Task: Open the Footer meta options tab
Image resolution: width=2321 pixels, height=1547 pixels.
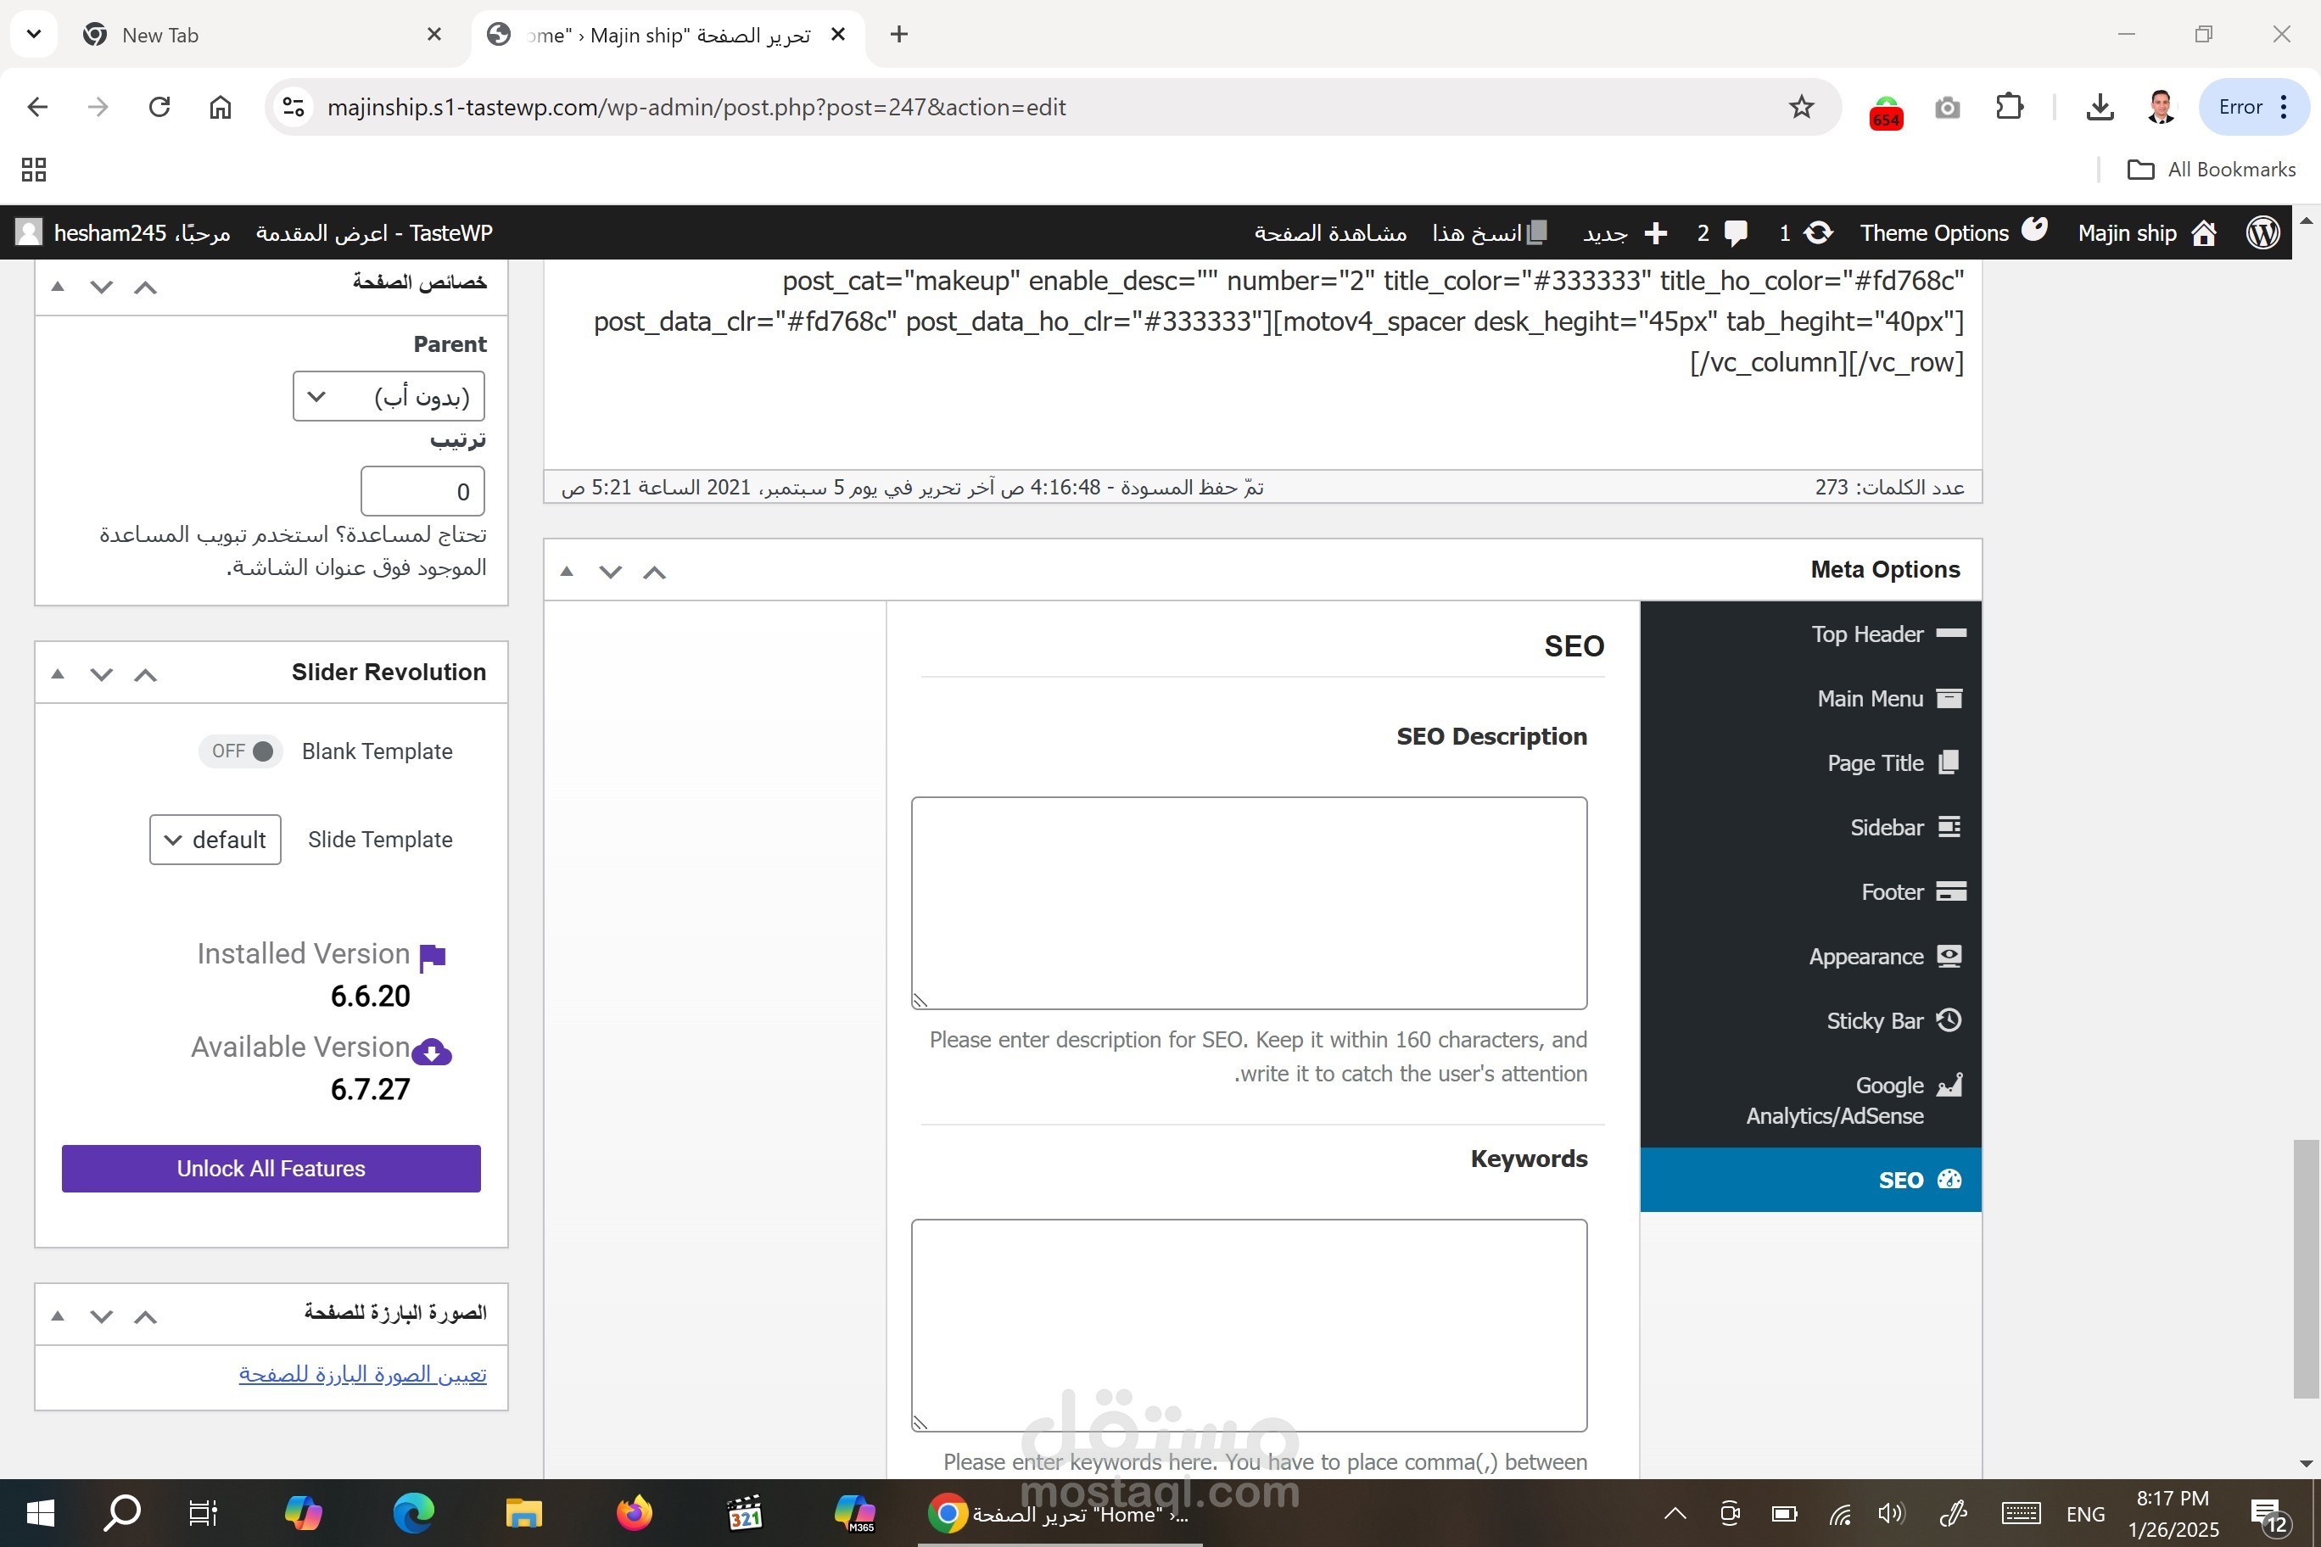Action: [x=1892, y=892]
